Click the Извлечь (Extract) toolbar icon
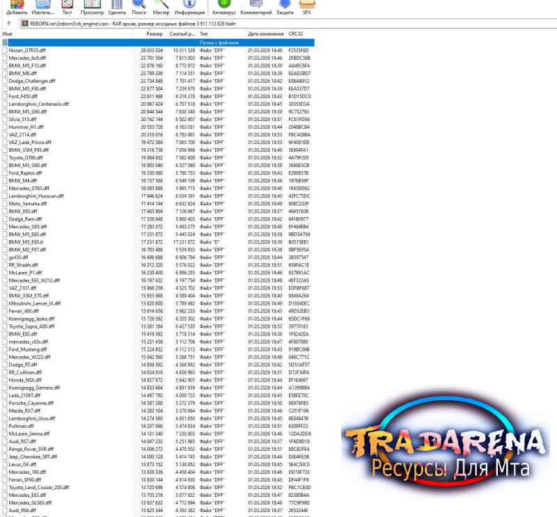This screenshot has width=557, height=517. 43,7
